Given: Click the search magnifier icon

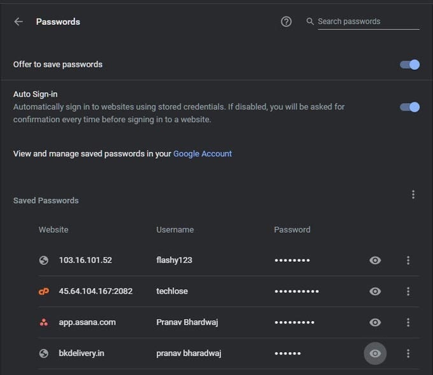Looking at the screenshot, I should tap(310, 21).
